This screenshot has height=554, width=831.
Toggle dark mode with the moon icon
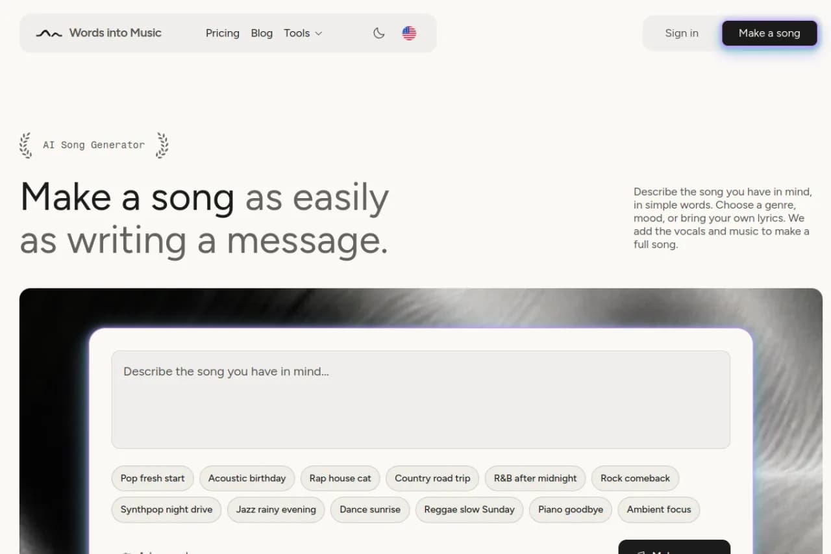379,33
